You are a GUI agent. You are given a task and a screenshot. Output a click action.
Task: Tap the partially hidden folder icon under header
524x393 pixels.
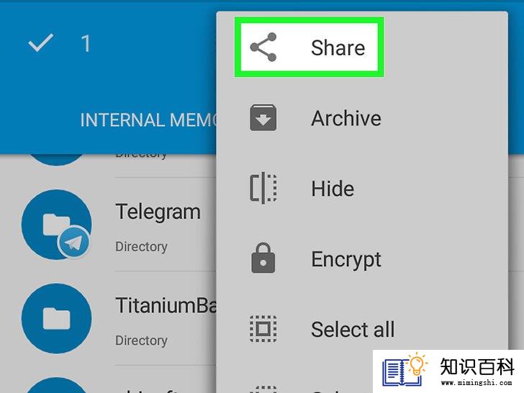coord(56,160)
